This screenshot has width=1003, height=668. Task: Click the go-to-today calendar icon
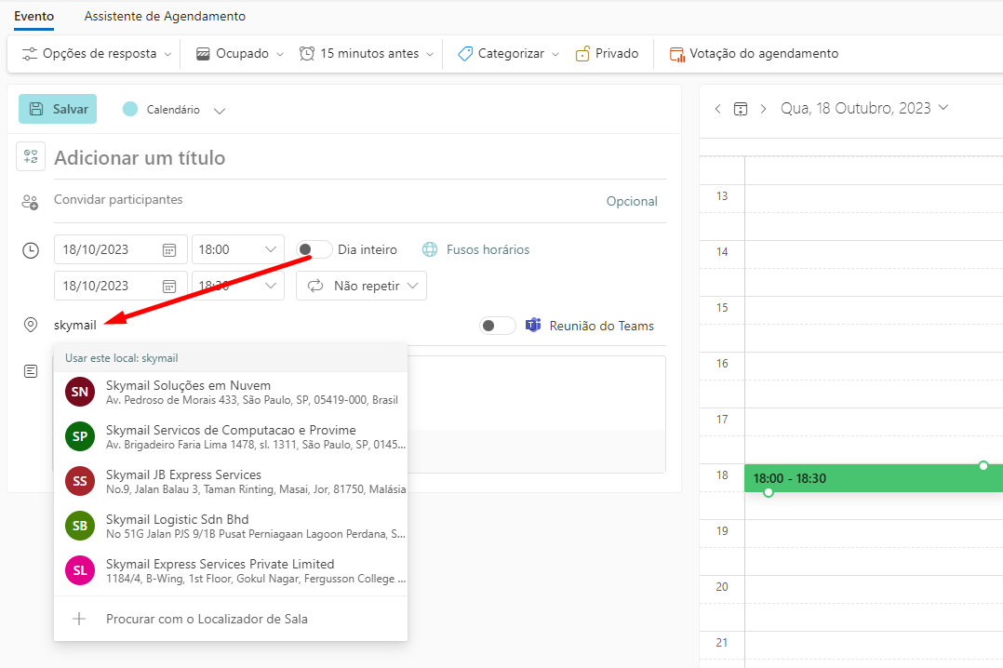(x=740, y=110)
